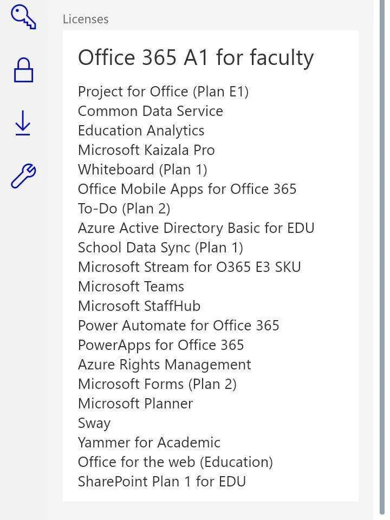Select School Data Sync (Plan 1)
The image size is (390, 520).
(160, 248)
